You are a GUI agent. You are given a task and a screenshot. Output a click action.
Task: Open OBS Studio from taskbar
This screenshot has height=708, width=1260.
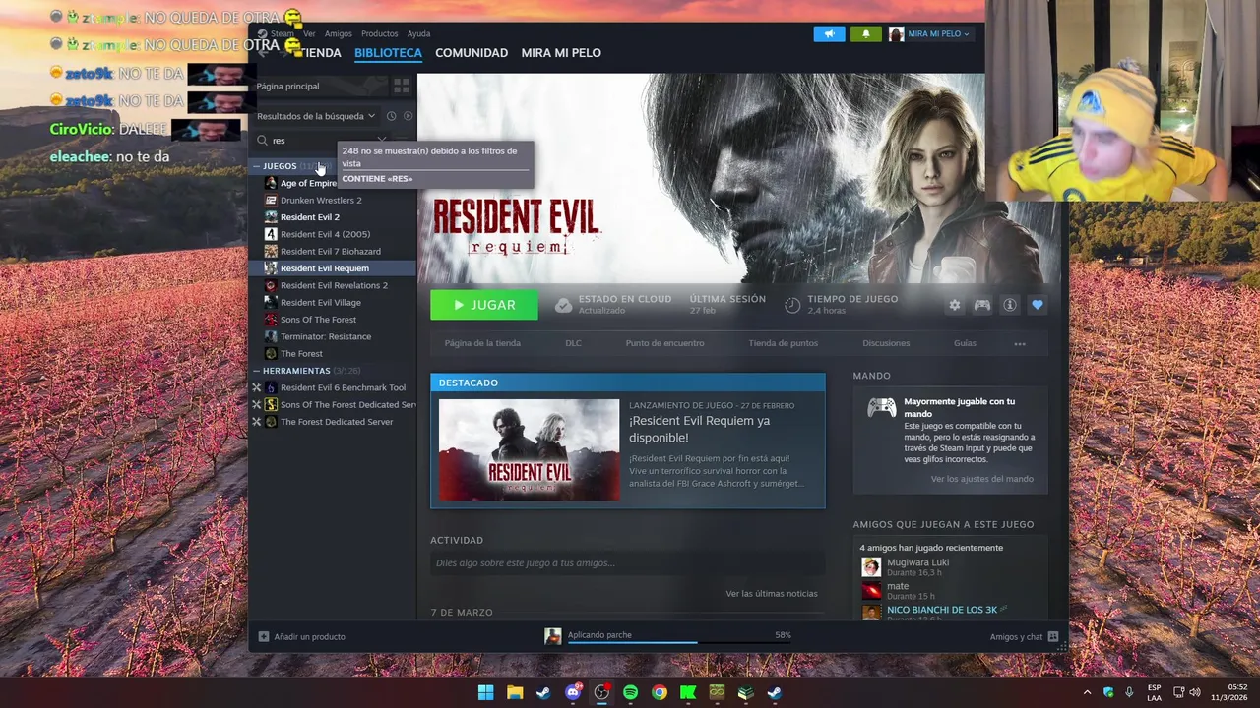click(x=601, y=692)
